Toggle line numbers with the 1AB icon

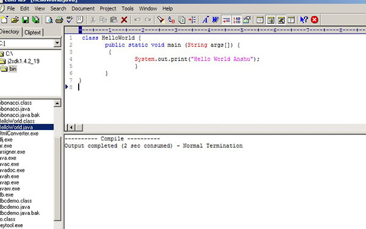237,20
